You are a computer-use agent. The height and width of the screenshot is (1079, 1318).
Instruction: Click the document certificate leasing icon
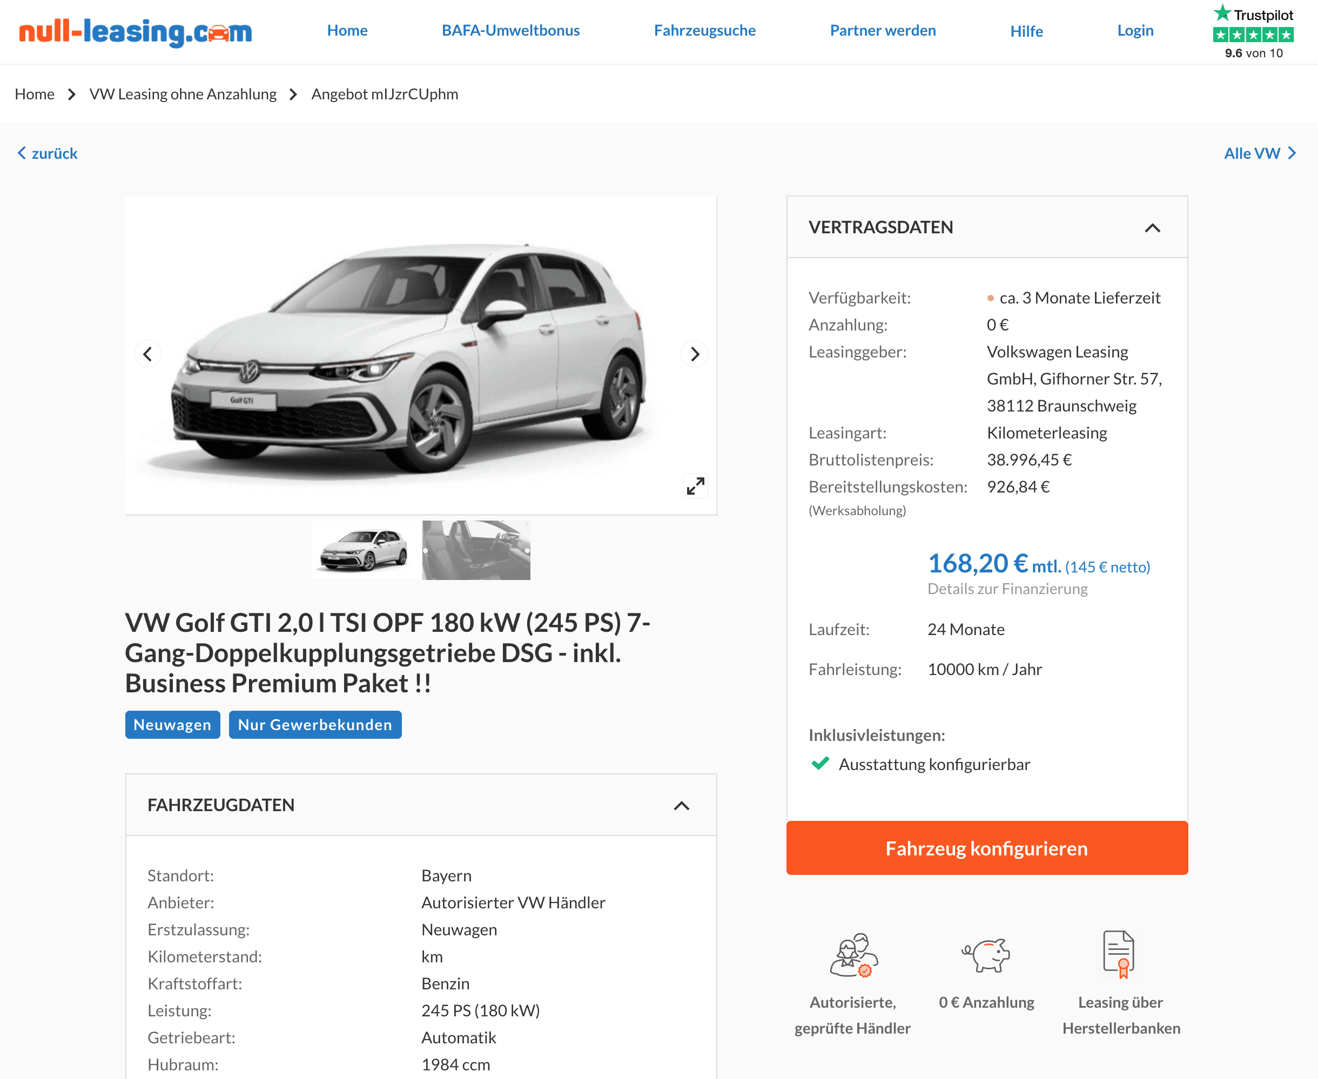pos(1119,955)
